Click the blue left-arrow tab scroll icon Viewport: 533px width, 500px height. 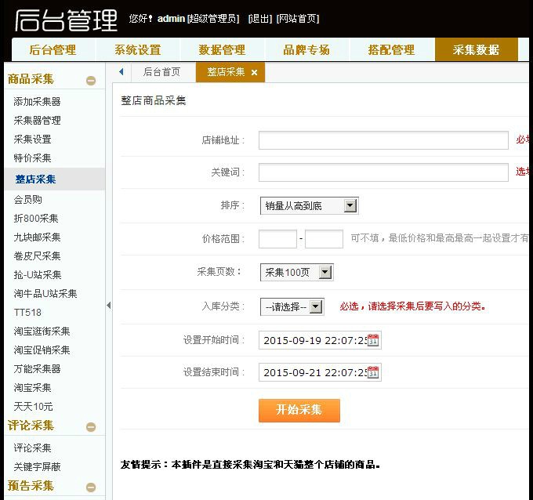pos(121,72)
